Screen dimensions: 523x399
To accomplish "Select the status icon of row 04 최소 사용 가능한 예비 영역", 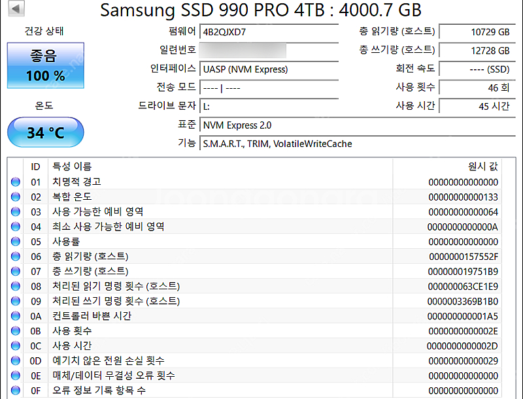I will pyautogui.click(x=15, y=227).
